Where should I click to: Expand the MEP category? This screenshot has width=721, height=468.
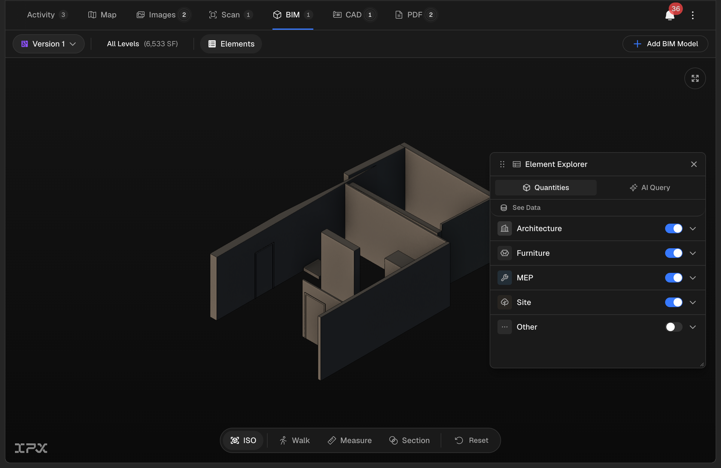point(693,278)
